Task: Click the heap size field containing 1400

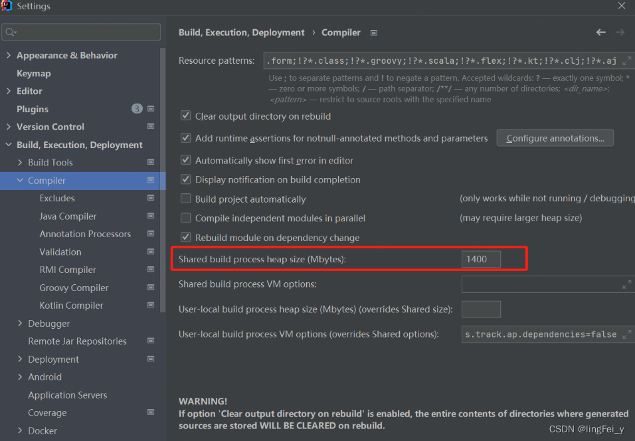Action: (x=480, y=259)
